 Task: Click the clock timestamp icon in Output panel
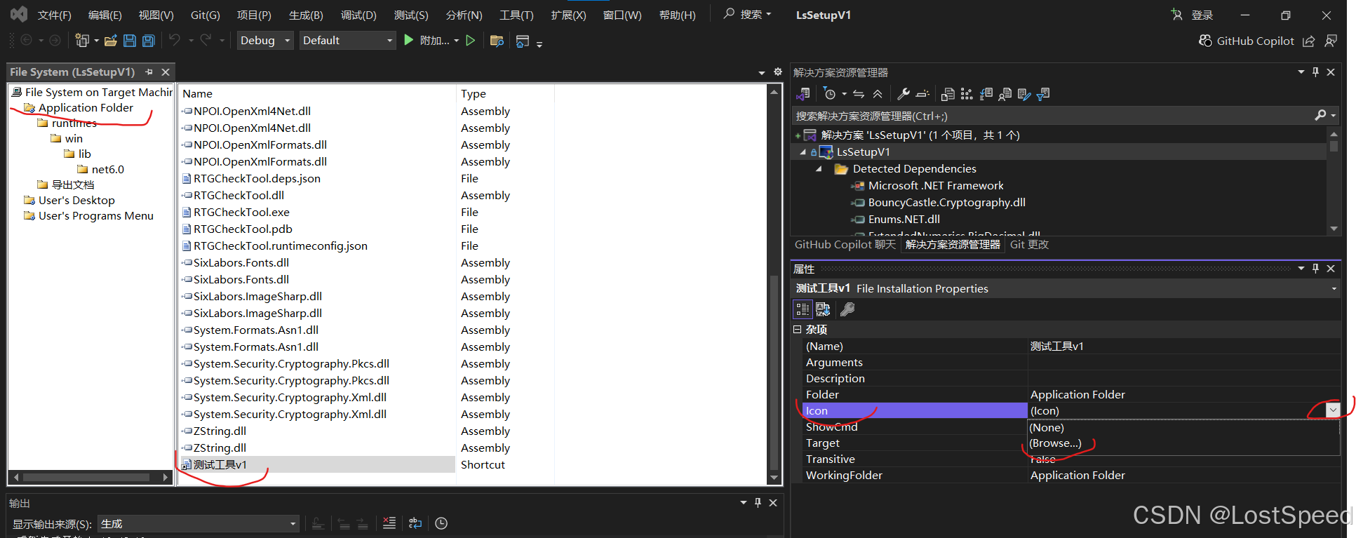pyautogui.click(x=441, y=523)
